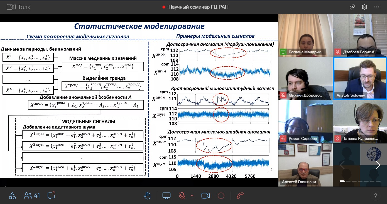Viewport: 387px width, 204px height.
Task: Click the muted mic icon on Дзебоев Борис tile
Action: 338,52
